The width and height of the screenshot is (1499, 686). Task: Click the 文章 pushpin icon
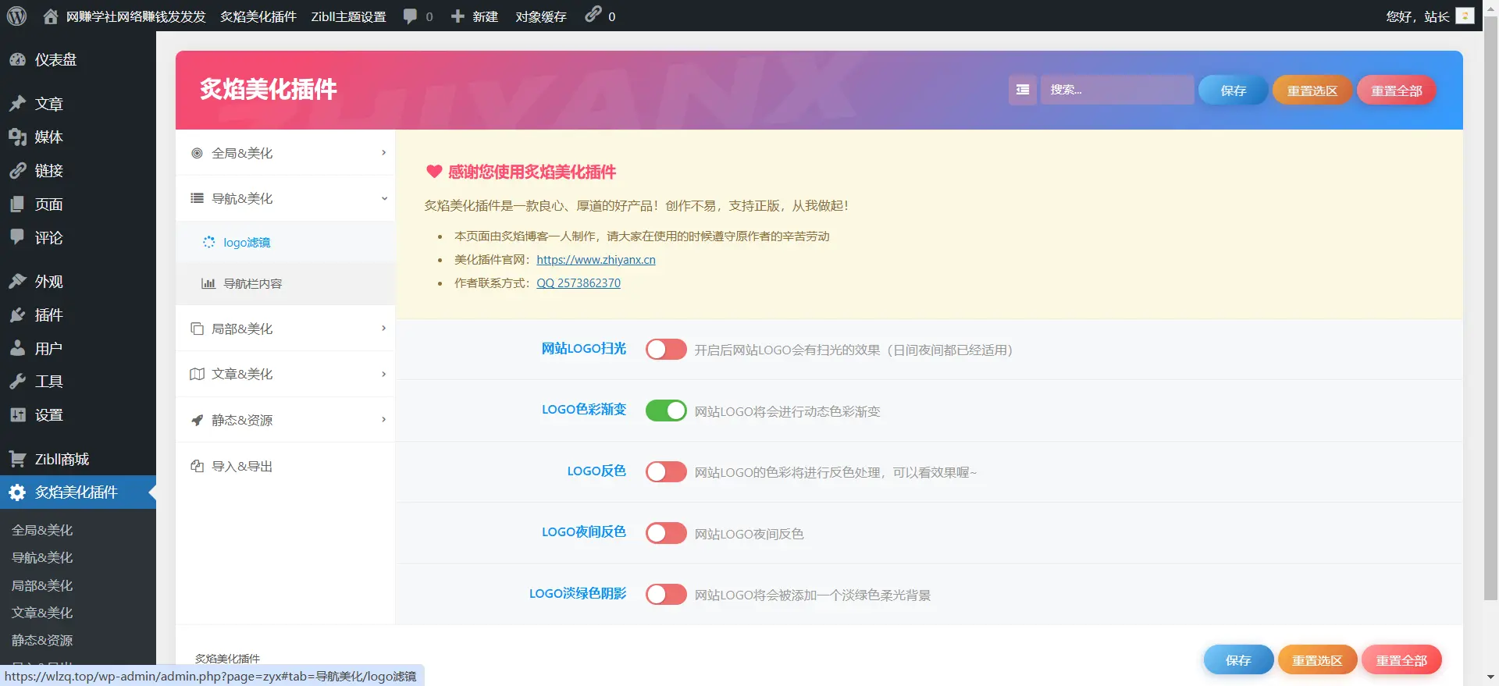click(17, 104)
